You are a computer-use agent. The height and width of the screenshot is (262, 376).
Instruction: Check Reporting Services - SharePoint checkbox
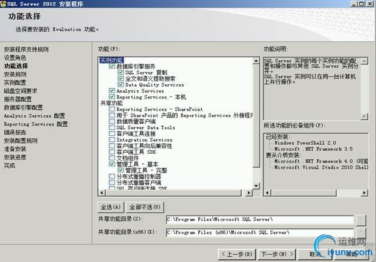111,109
